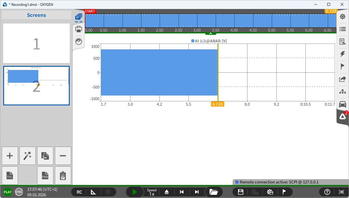Open the System Settings gear in right sidebar
The width and height of the screenshot is (349, 198).
coord(343,17)
